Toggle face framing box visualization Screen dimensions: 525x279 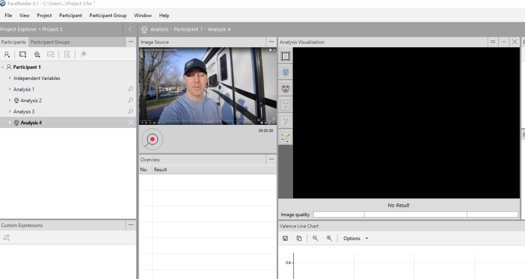(286, 56)
